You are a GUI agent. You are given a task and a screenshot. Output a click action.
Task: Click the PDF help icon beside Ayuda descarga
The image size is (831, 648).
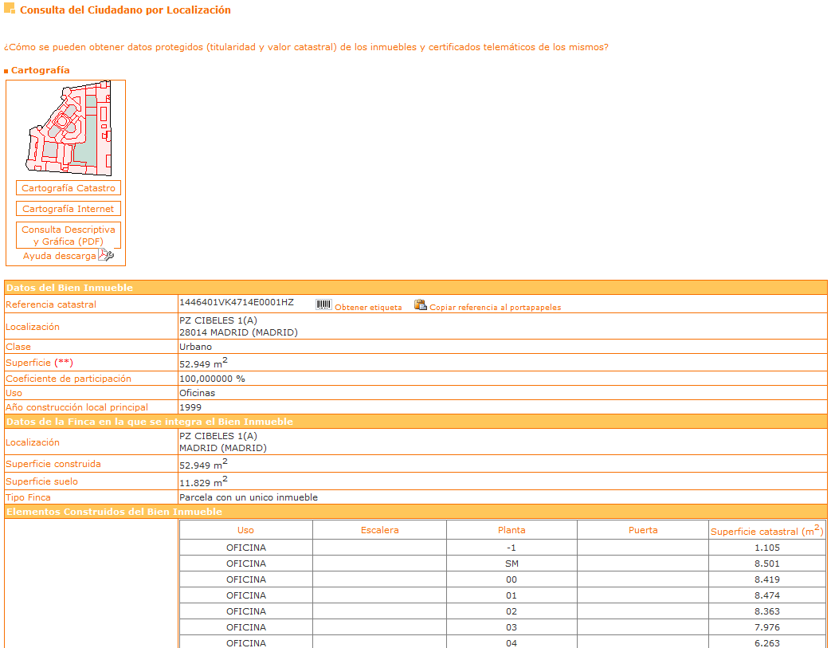coord(106,256)
